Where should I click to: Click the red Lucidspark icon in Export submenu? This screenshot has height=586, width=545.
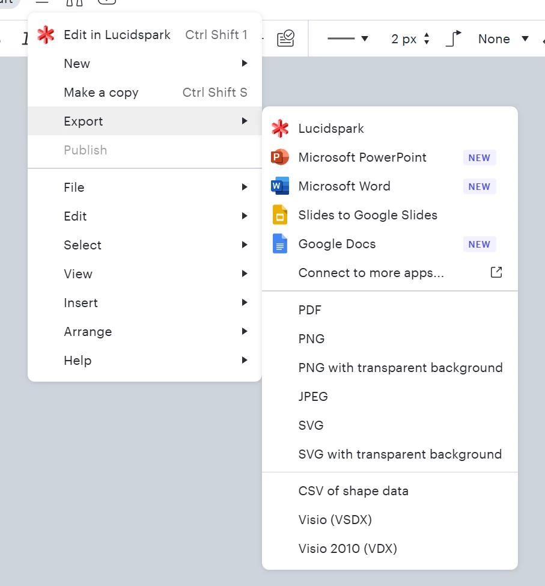pyautogui.click(x=280, y=129)
